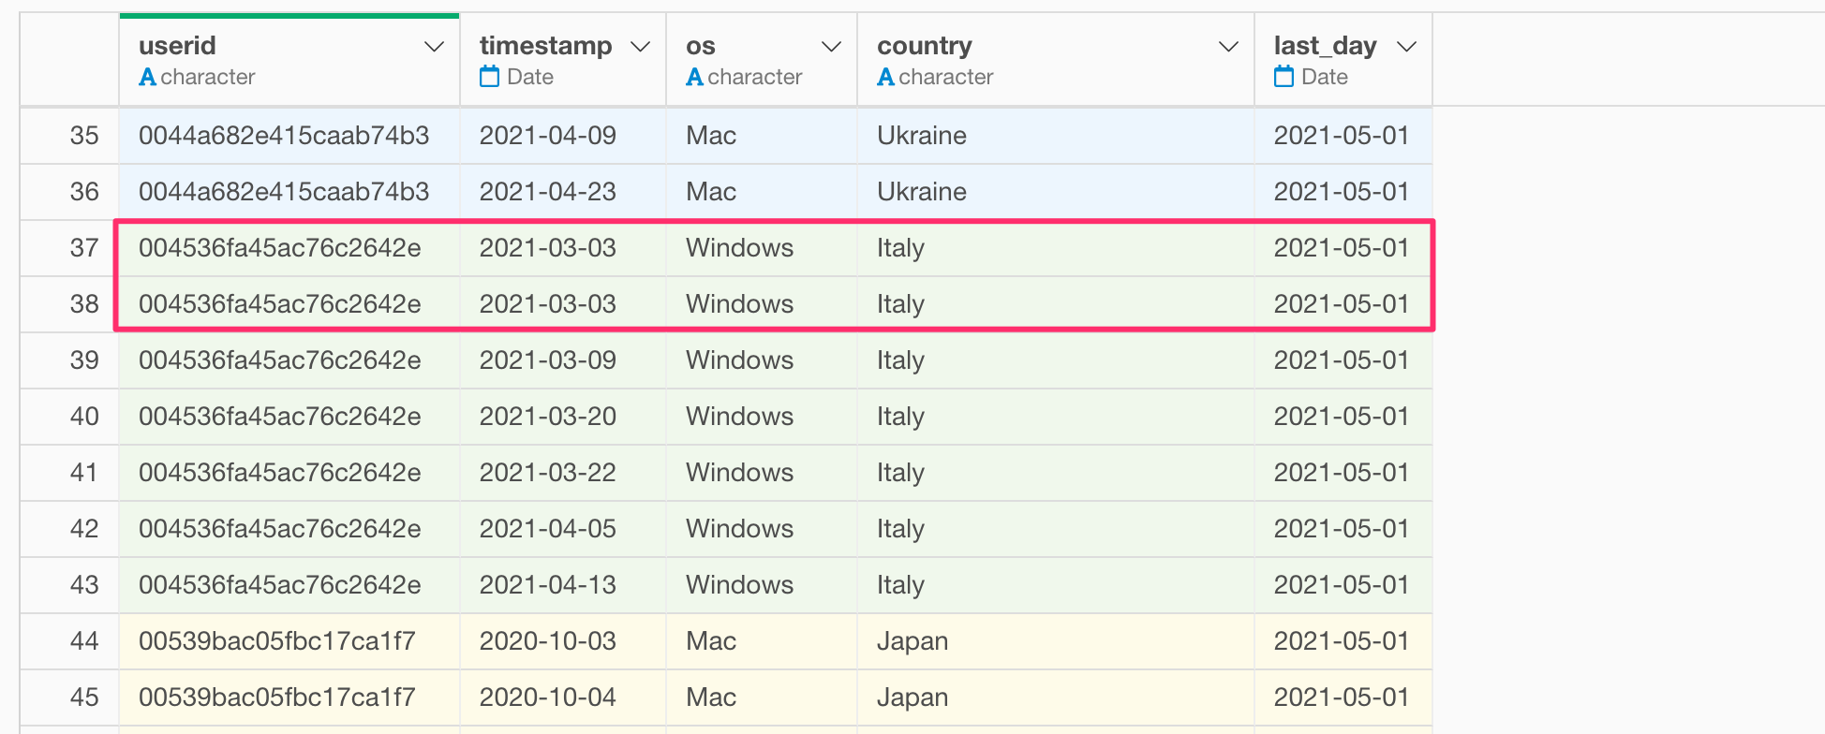
Task: Click Mac os cell in row 45
Action: [x=762, y=697]
